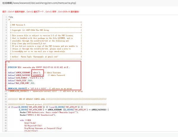Click the 'Author: Harun Yayli' comment line
This screenshot has height=137, width=178.
pos(35,57)
